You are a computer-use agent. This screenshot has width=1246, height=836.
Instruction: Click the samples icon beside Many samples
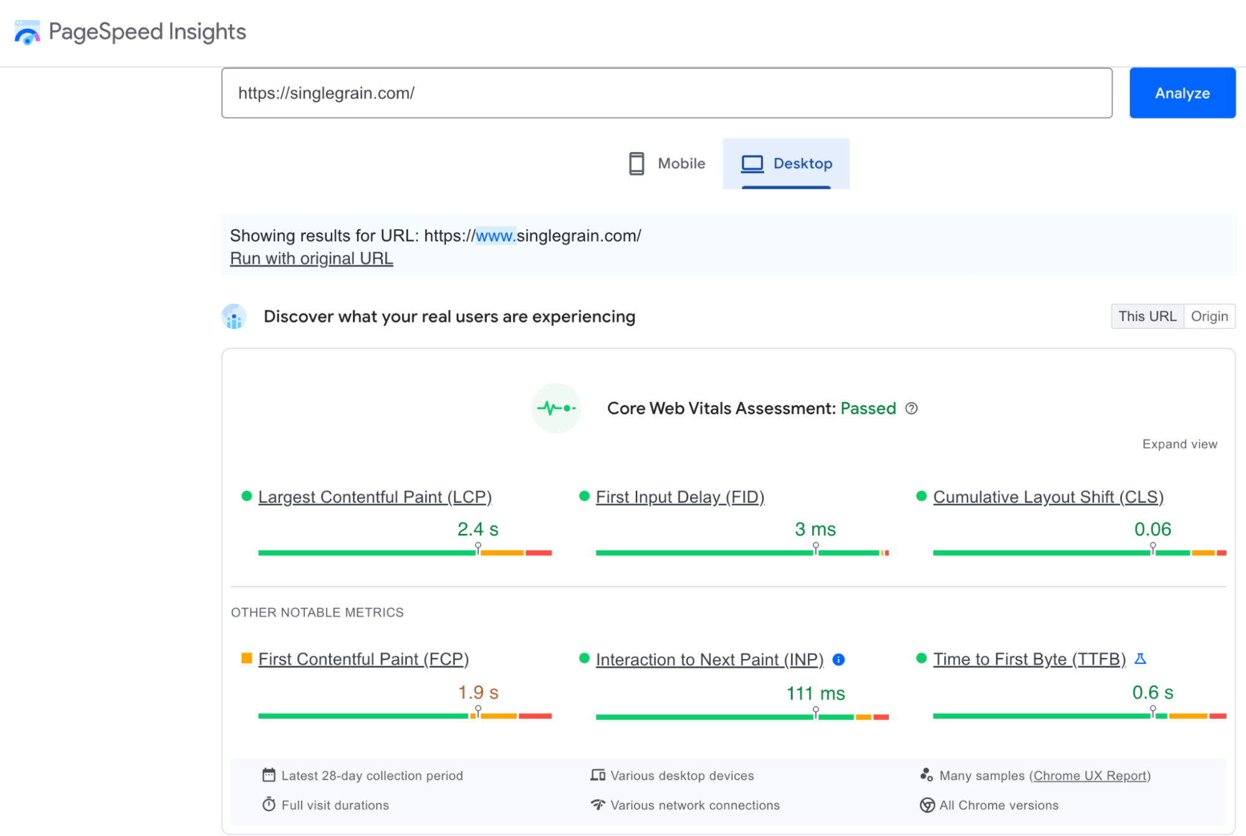(926, 775)
